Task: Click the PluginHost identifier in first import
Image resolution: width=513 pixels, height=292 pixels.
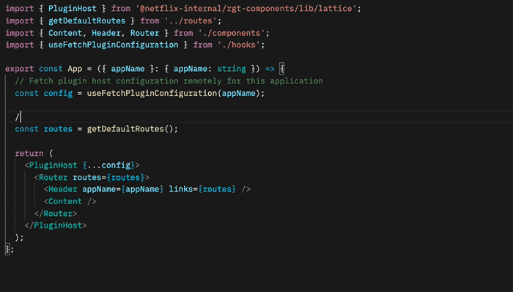Action: [73, 9]
